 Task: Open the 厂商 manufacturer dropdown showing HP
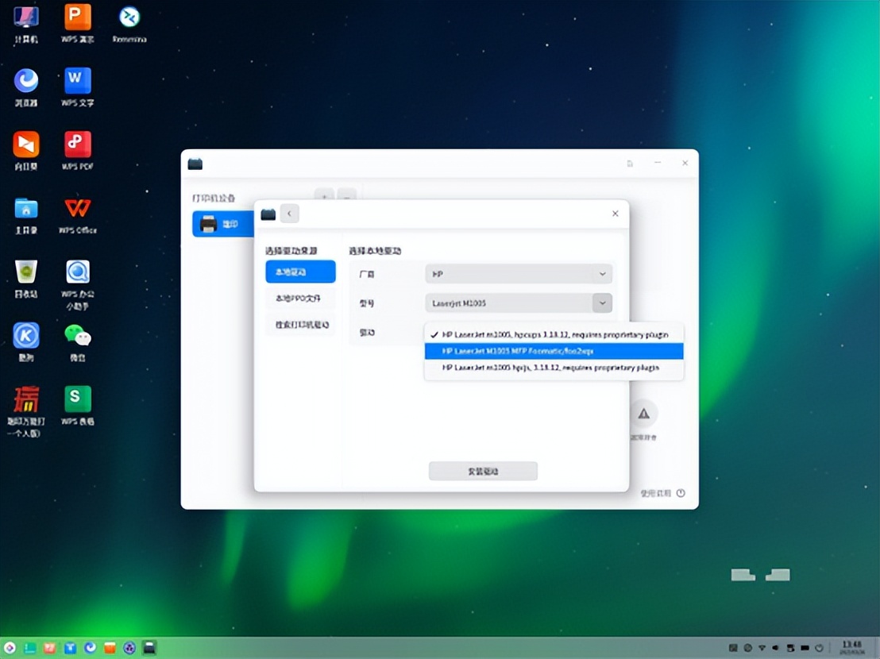[x=519, y=273]
